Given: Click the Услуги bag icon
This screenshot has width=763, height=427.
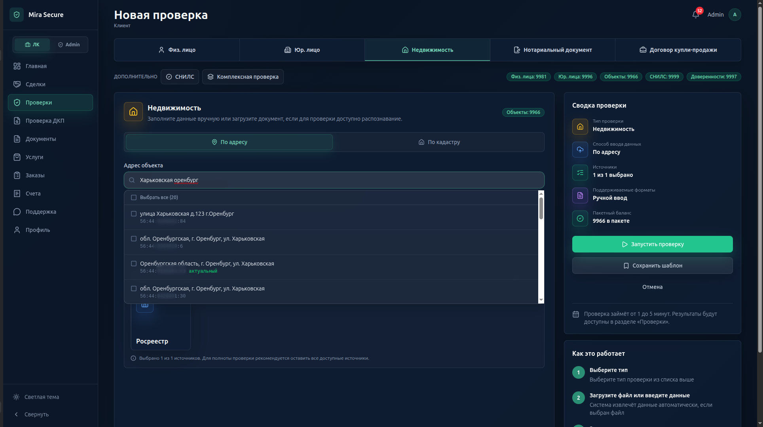Looking at the screenshot, I should [x=17, y=157].
